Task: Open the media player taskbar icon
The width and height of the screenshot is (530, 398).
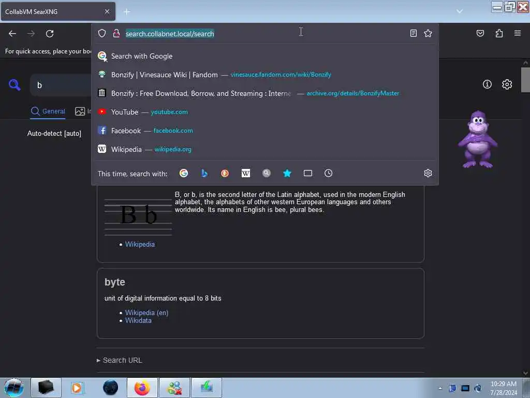Action: coord(77,388)
